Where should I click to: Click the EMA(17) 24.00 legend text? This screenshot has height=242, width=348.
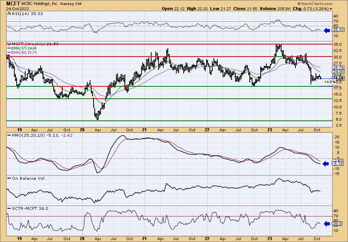coord(24,48)
